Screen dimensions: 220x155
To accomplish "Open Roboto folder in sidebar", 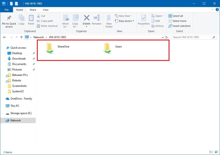I will [14, 81].
